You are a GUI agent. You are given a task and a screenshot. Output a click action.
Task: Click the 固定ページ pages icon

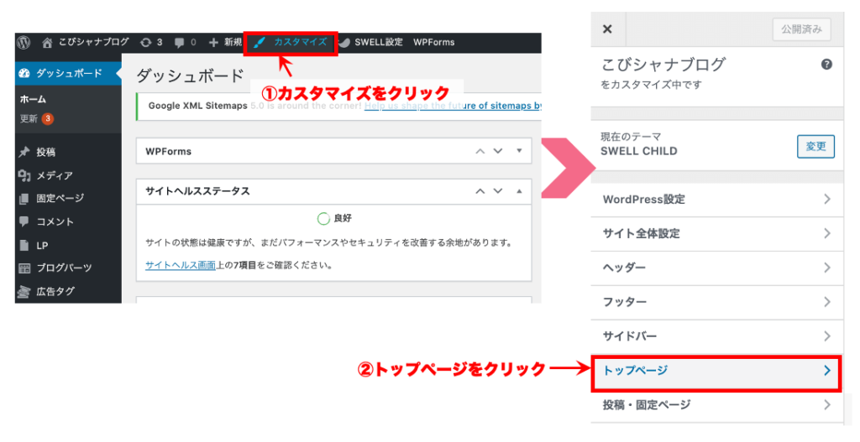(24, 198)
